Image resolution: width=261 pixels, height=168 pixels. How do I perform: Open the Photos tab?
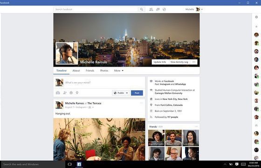[x=104, y=70]
